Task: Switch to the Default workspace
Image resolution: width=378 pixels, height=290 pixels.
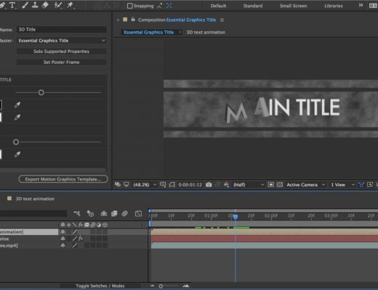Action: pyautogui.click(x=218, y=6)
